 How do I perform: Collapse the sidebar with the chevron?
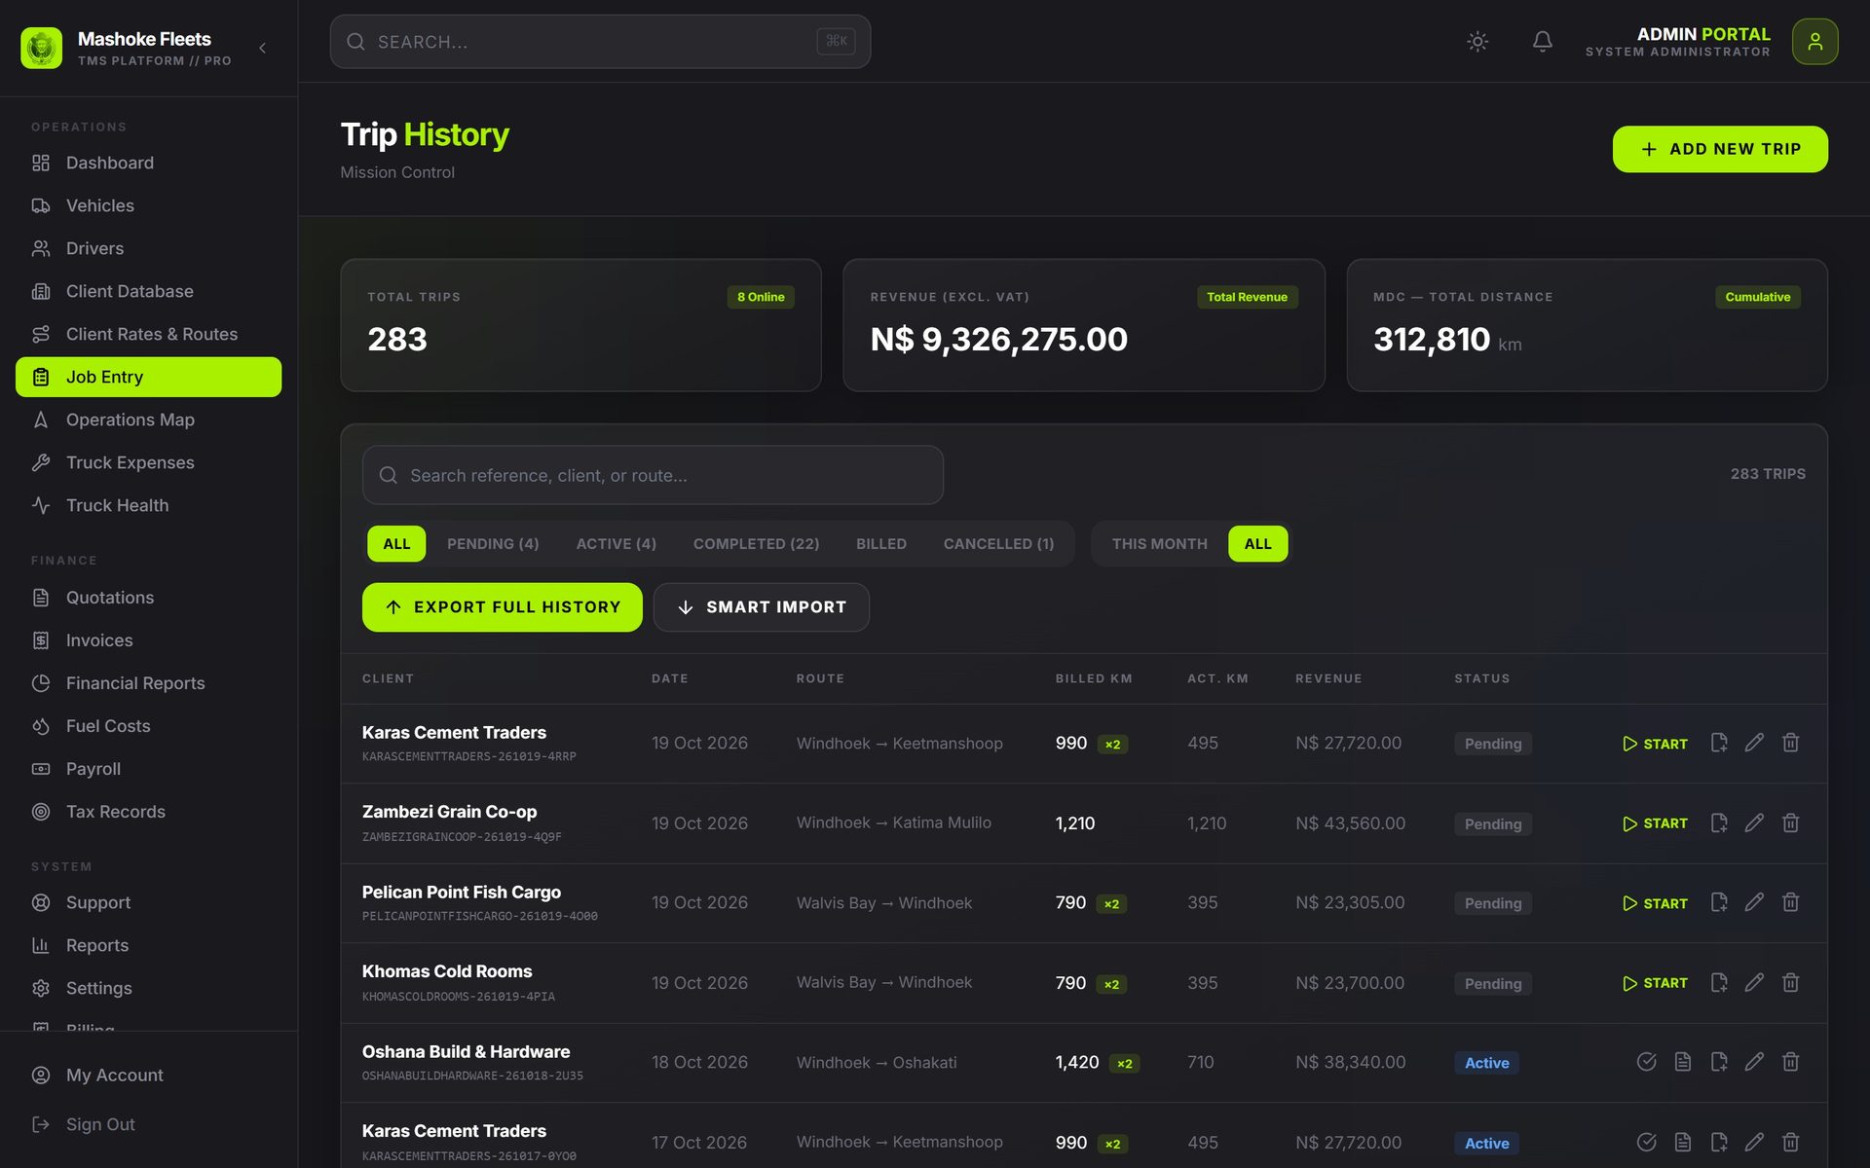click(262, 48)
